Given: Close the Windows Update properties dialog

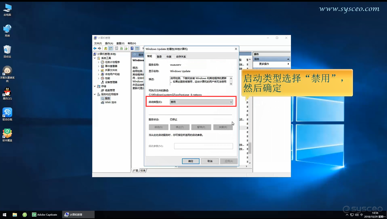Looking at the screenshot, I should [236, 49].
